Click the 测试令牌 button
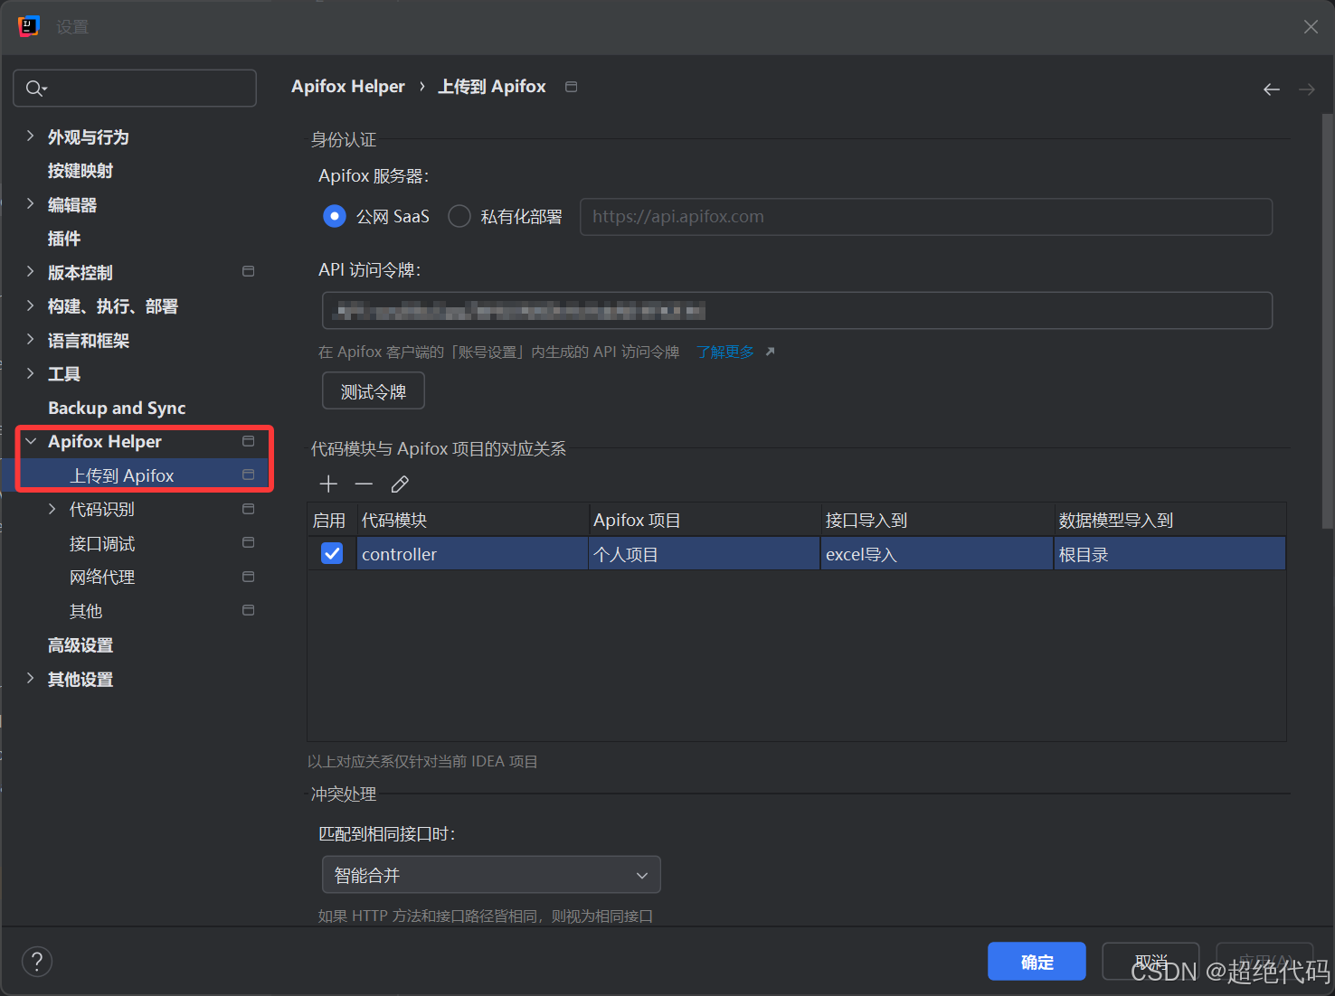 [x=374, y=391]
